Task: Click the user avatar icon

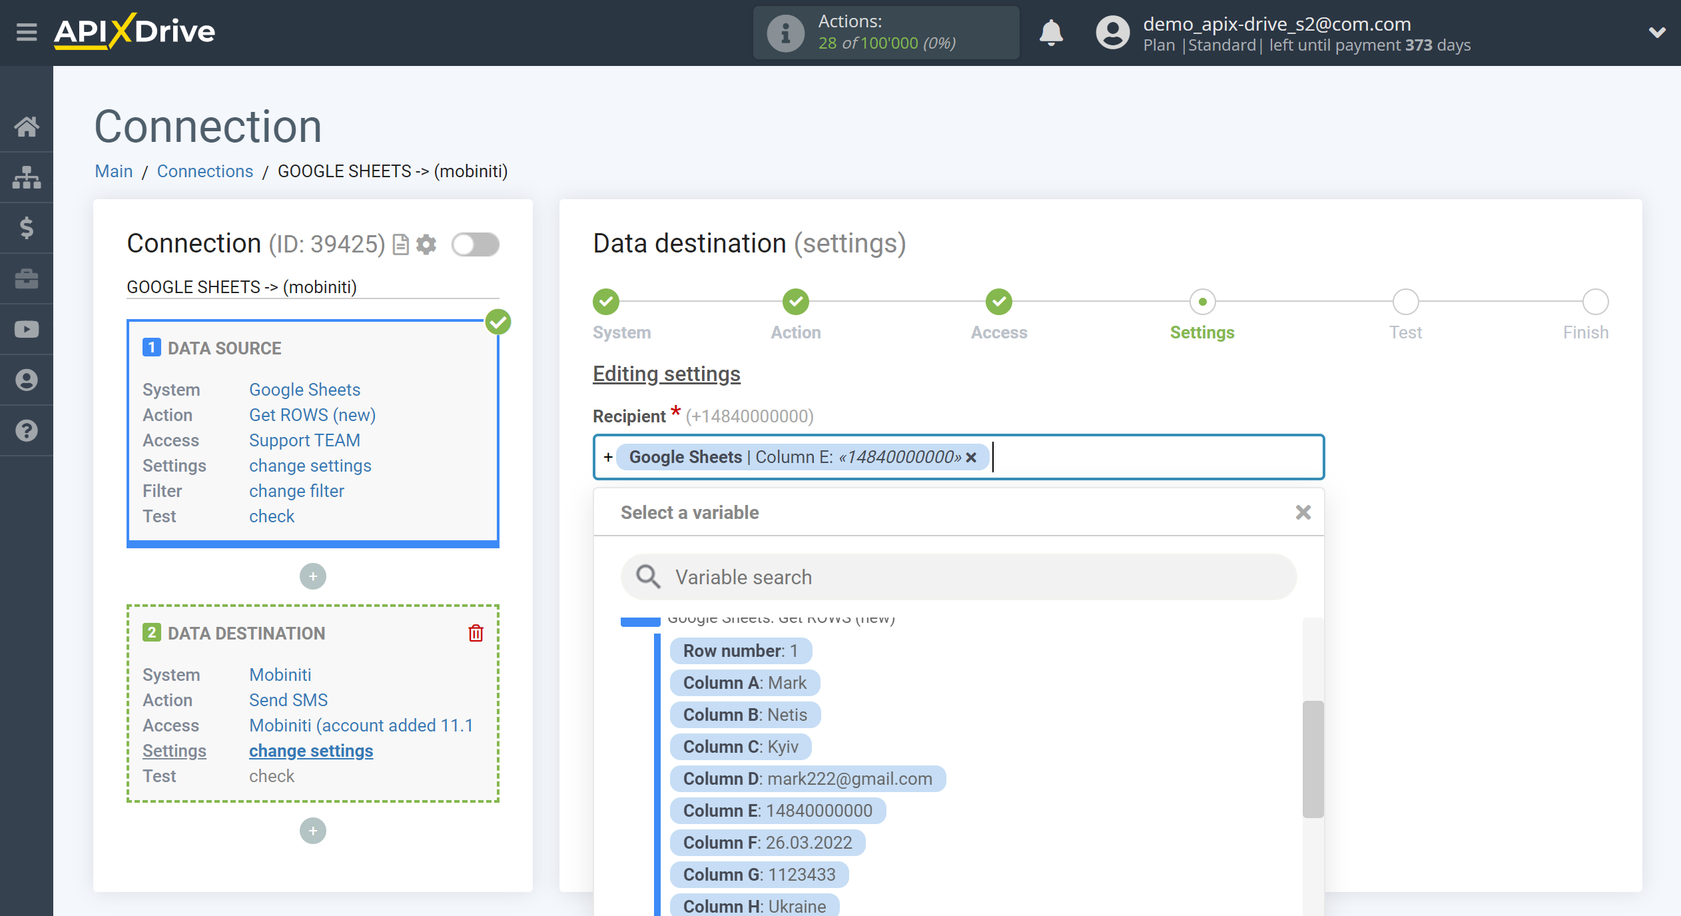Action: (1113, 33)
